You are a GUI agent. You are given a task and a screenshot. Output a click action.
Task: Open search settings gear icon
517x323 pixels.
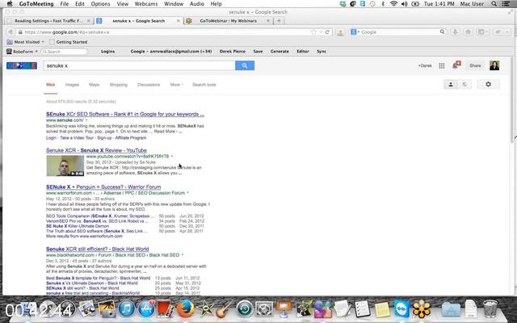(x=488, y=84)
